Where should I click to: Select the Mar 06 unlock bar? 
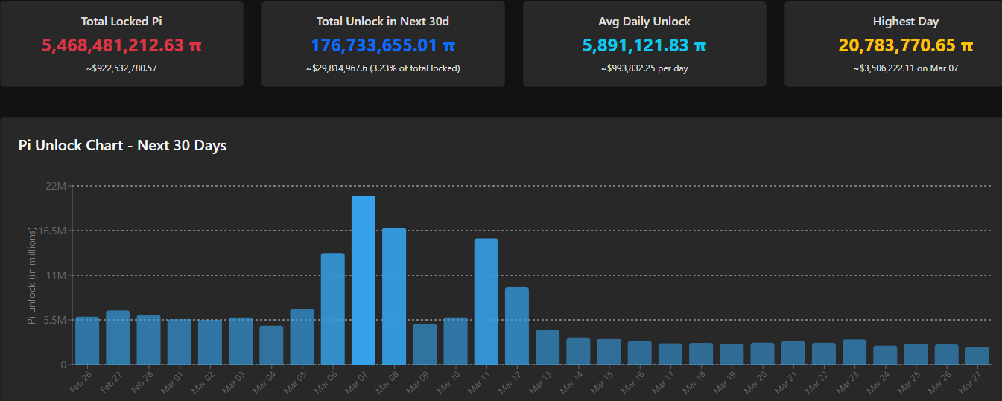tap(333, 309)
